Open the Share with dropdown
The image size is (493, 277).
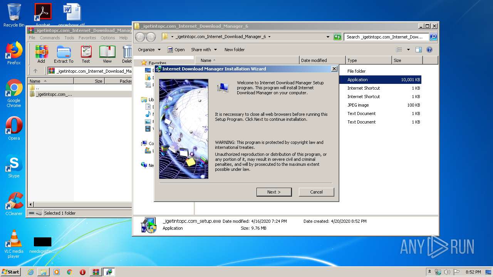tap(204, 50)
